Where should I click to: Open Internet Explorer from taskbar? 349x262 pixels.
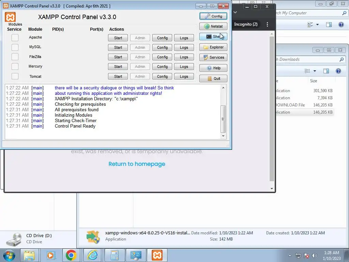(92, 255)
